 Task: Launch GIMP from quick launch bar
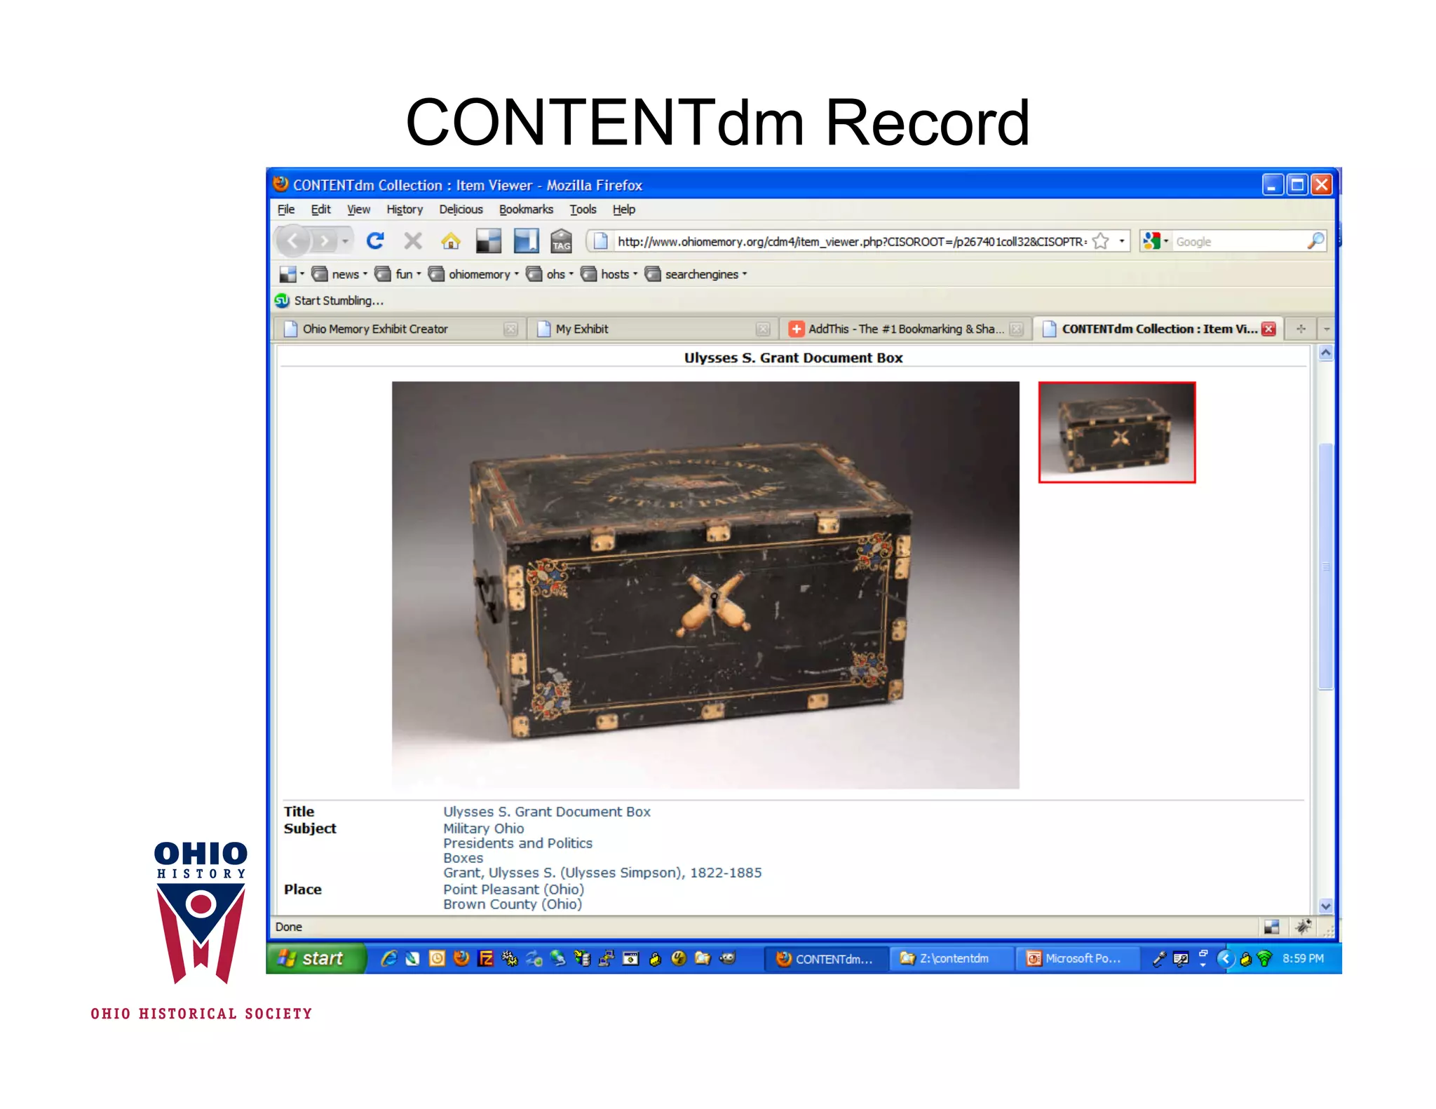[x=727, y=958]
